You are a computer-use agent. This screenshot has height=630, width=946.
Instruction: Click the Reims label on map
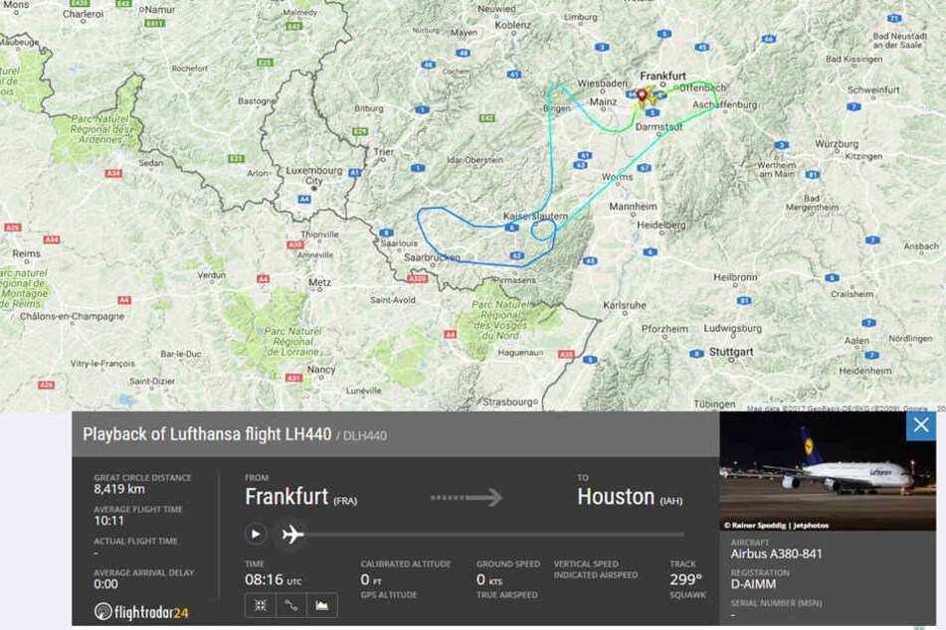click(27, 253)
